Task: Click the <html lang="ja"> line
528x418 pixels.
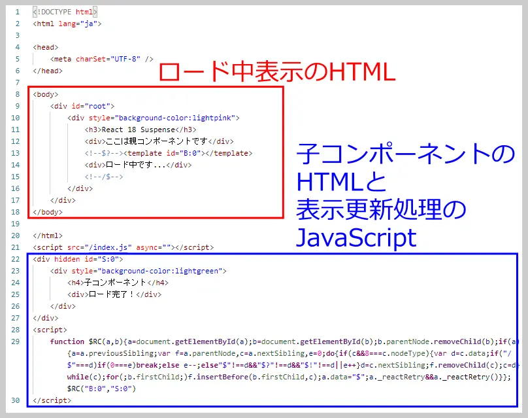Action: coord(67,24)
